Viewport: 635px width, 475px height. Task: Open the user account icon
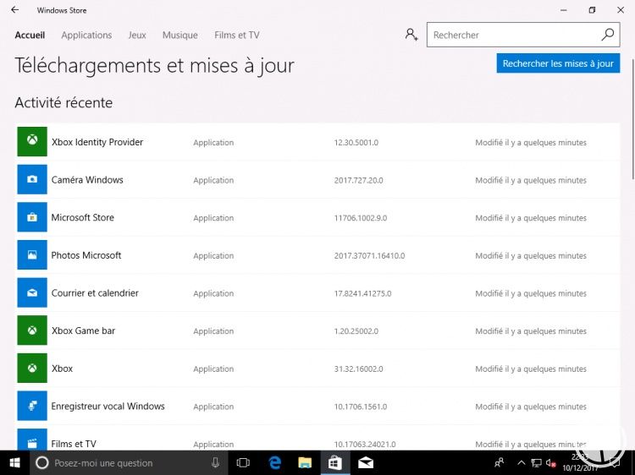tap(411, 35)
